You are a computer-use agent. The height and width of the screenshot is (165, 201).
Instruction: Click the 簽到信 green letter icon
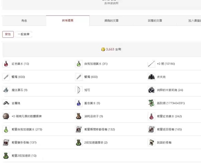151,103
